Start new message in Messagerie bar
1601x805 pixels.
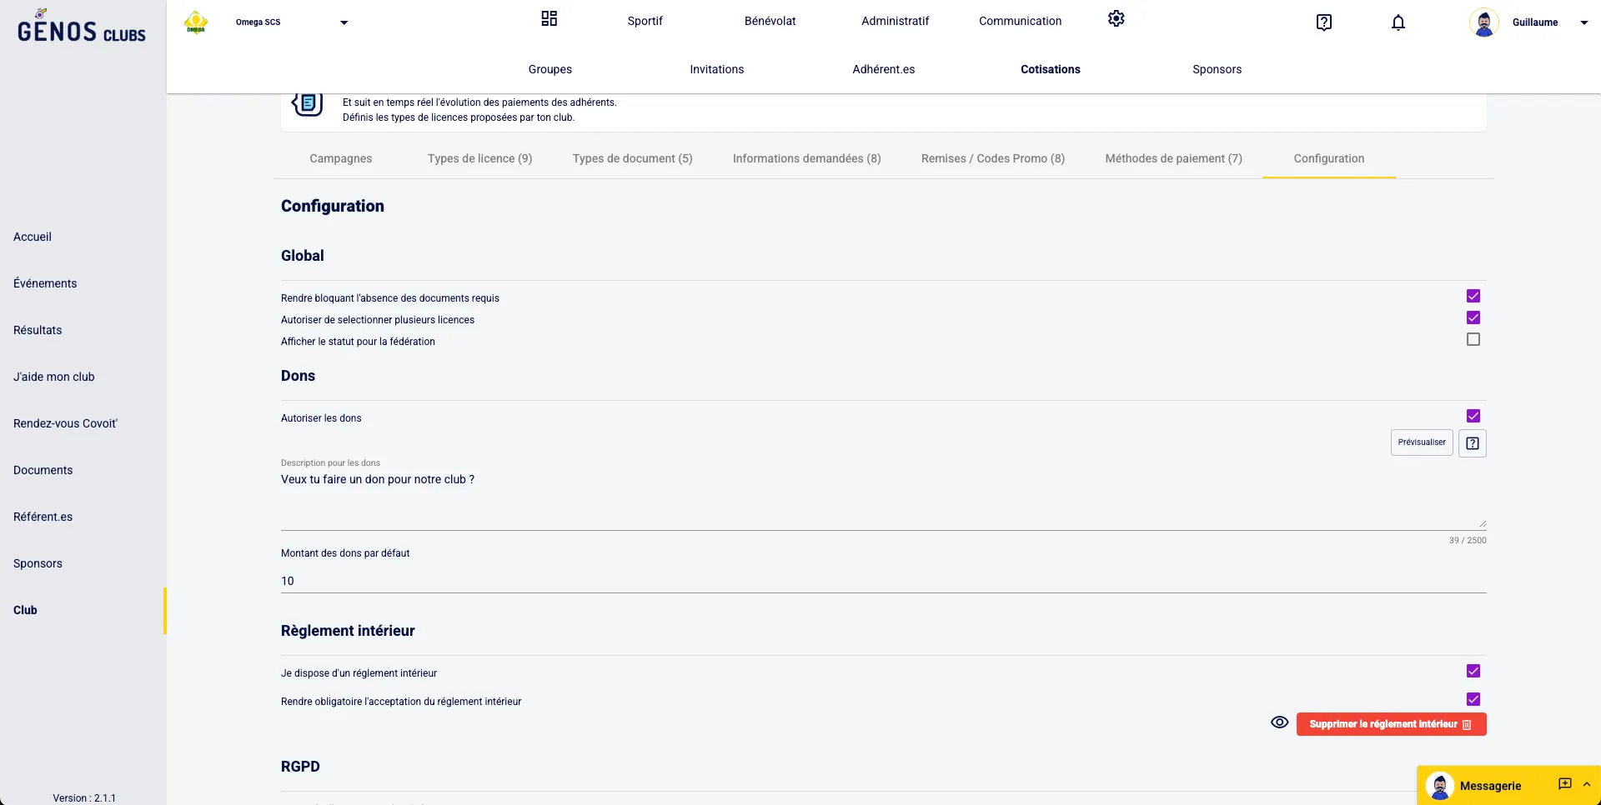[x=1564, y=784]
